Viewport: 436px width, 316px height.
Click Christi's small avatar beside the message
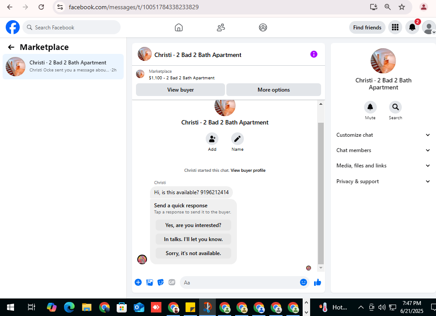pyautogui.click(x=142, y=259)
